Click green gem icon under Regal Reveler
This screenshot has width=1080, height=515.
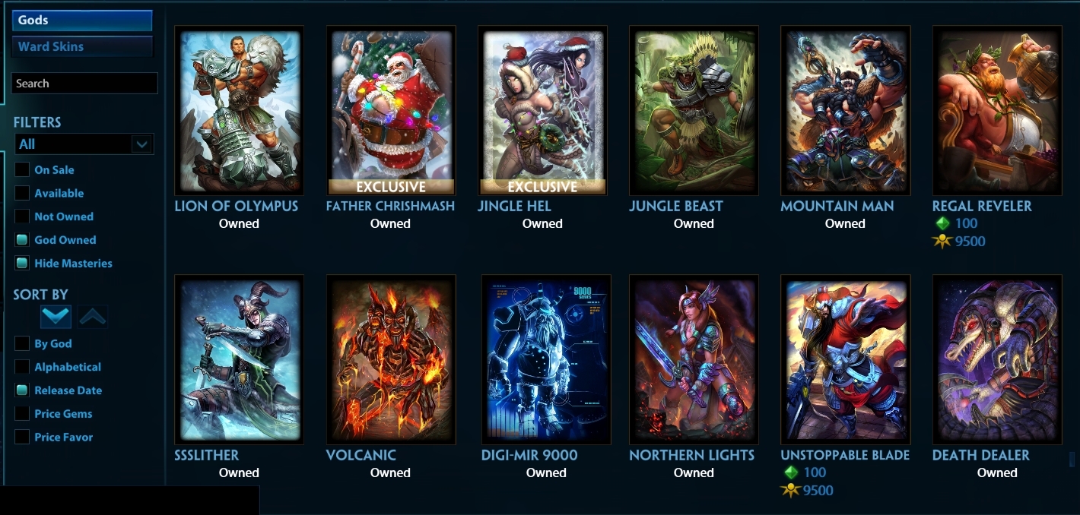tap(942, 223)
